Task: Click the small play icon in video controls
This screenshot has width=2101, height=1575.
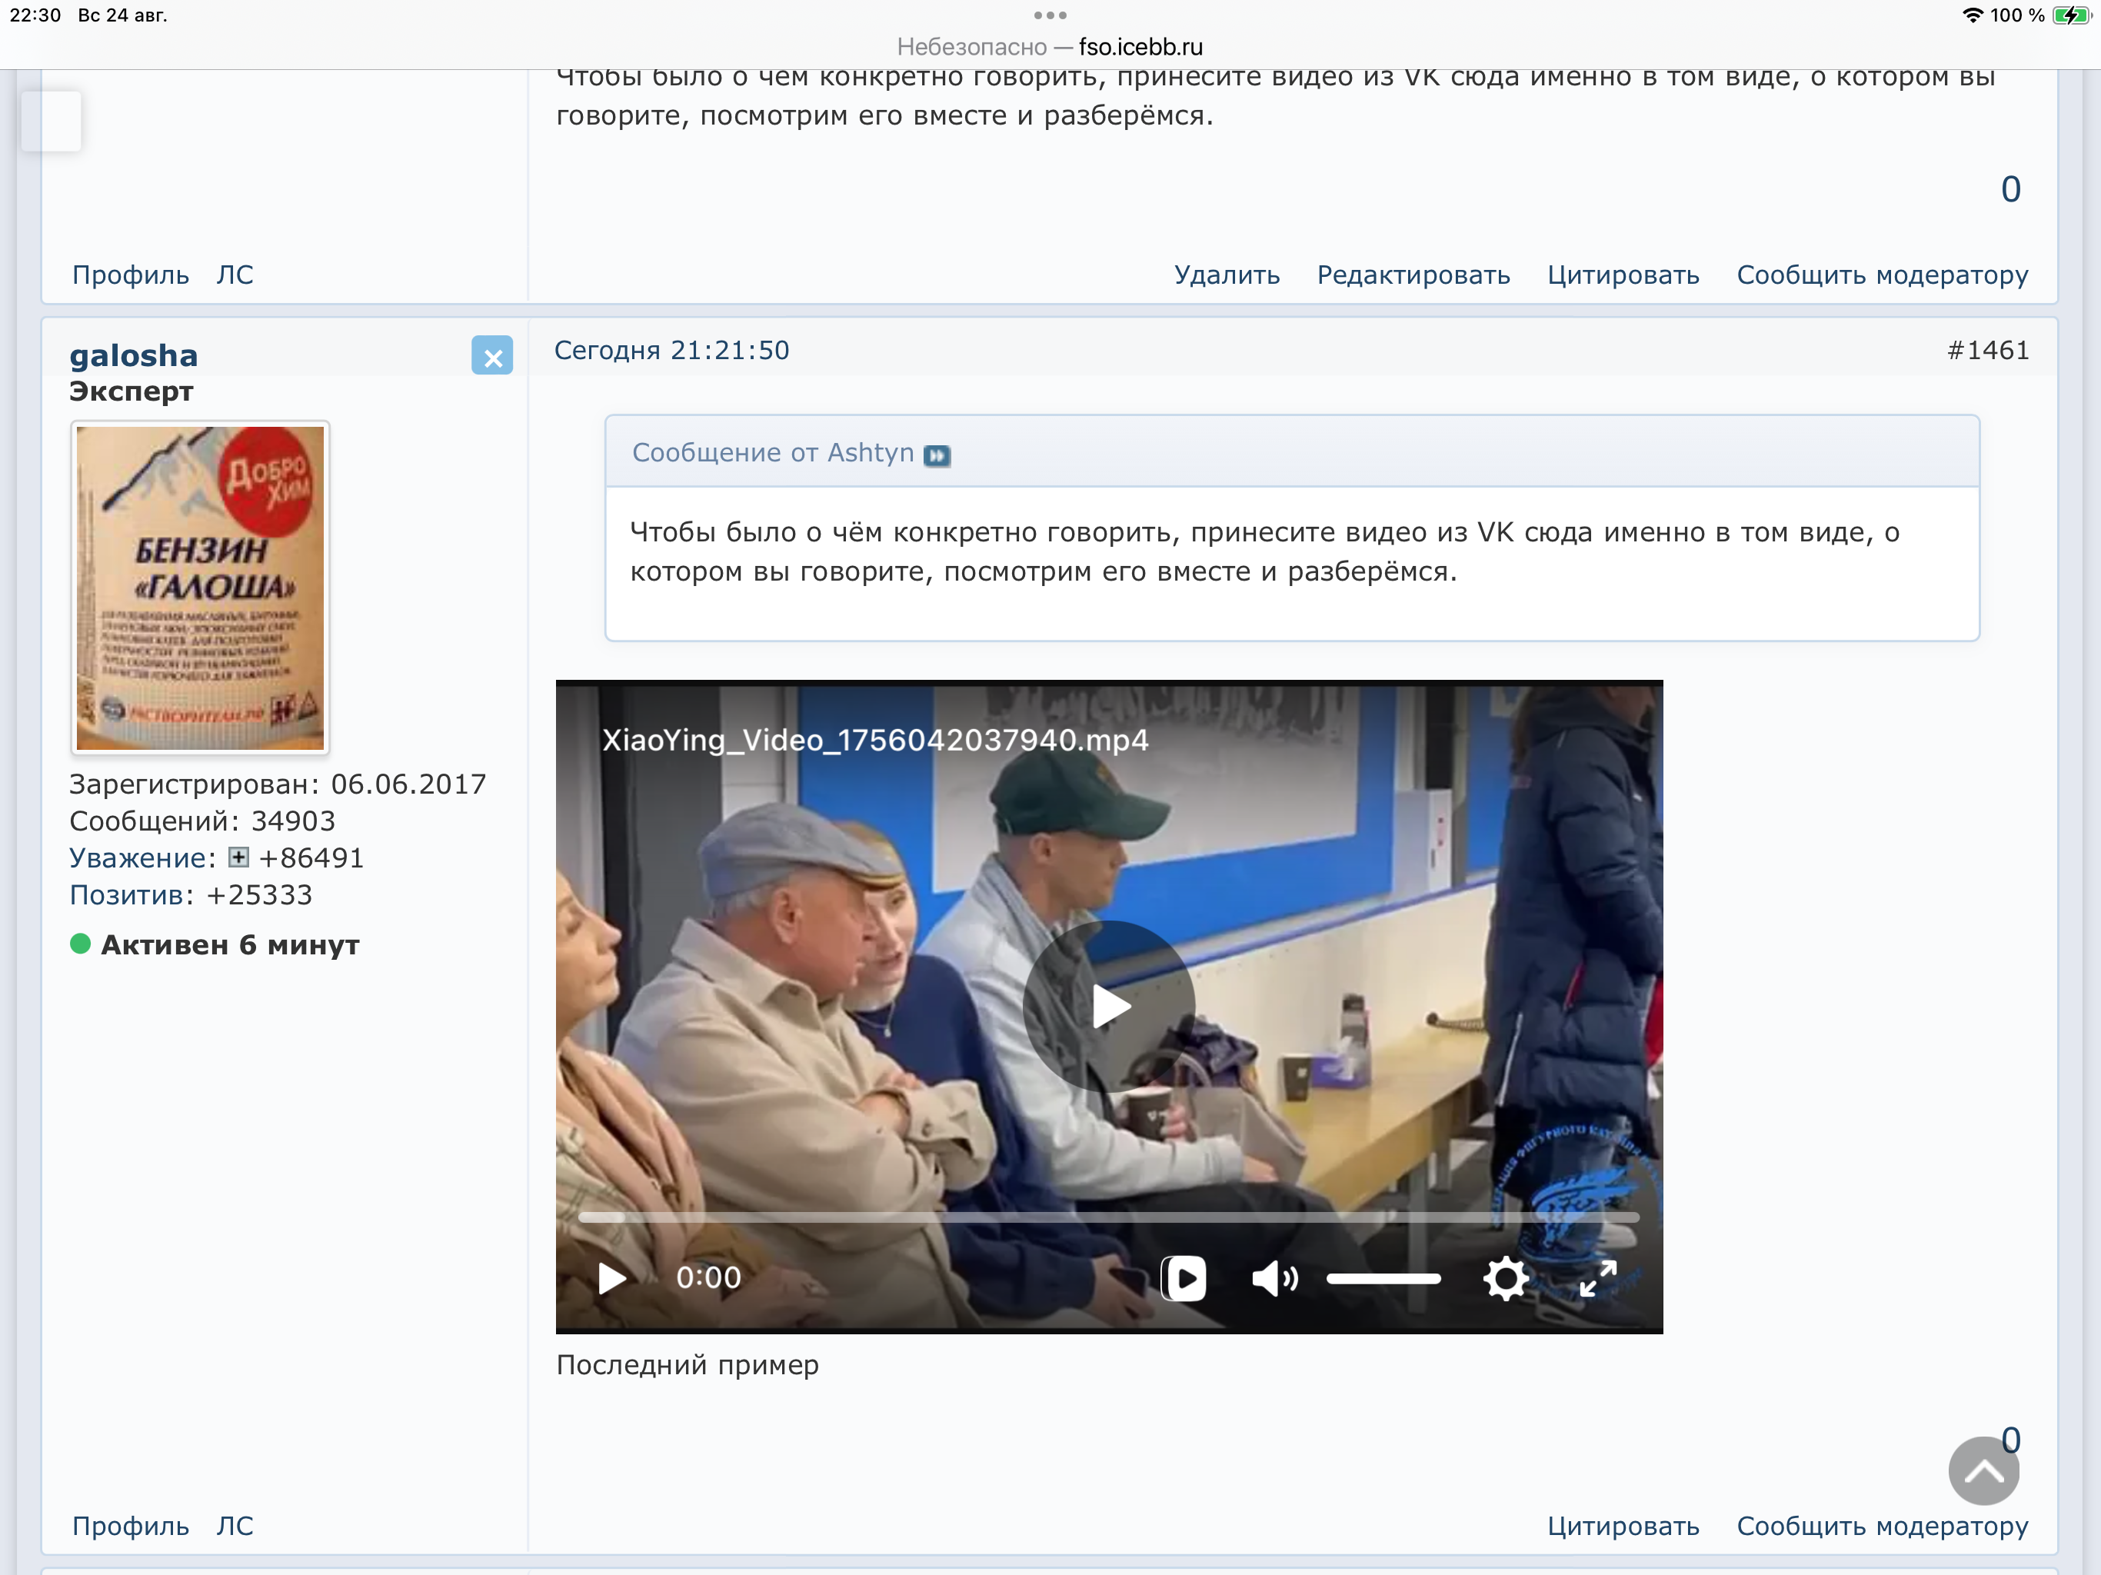Action: tap(611, 1279)
